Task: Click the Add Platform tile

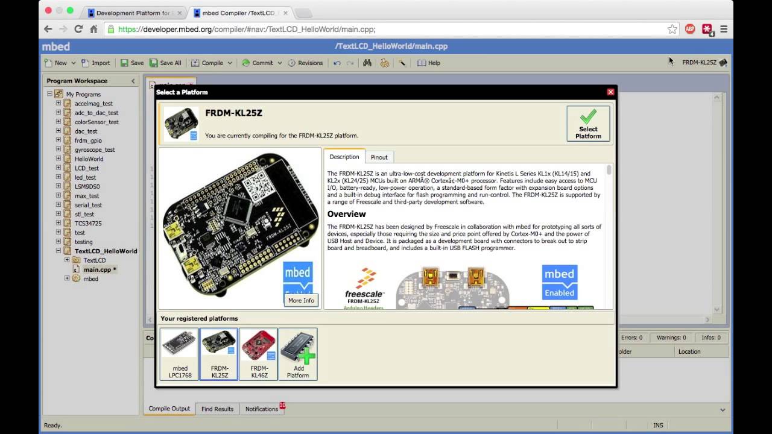Action: pyautogui.click(x=298, y=354)
